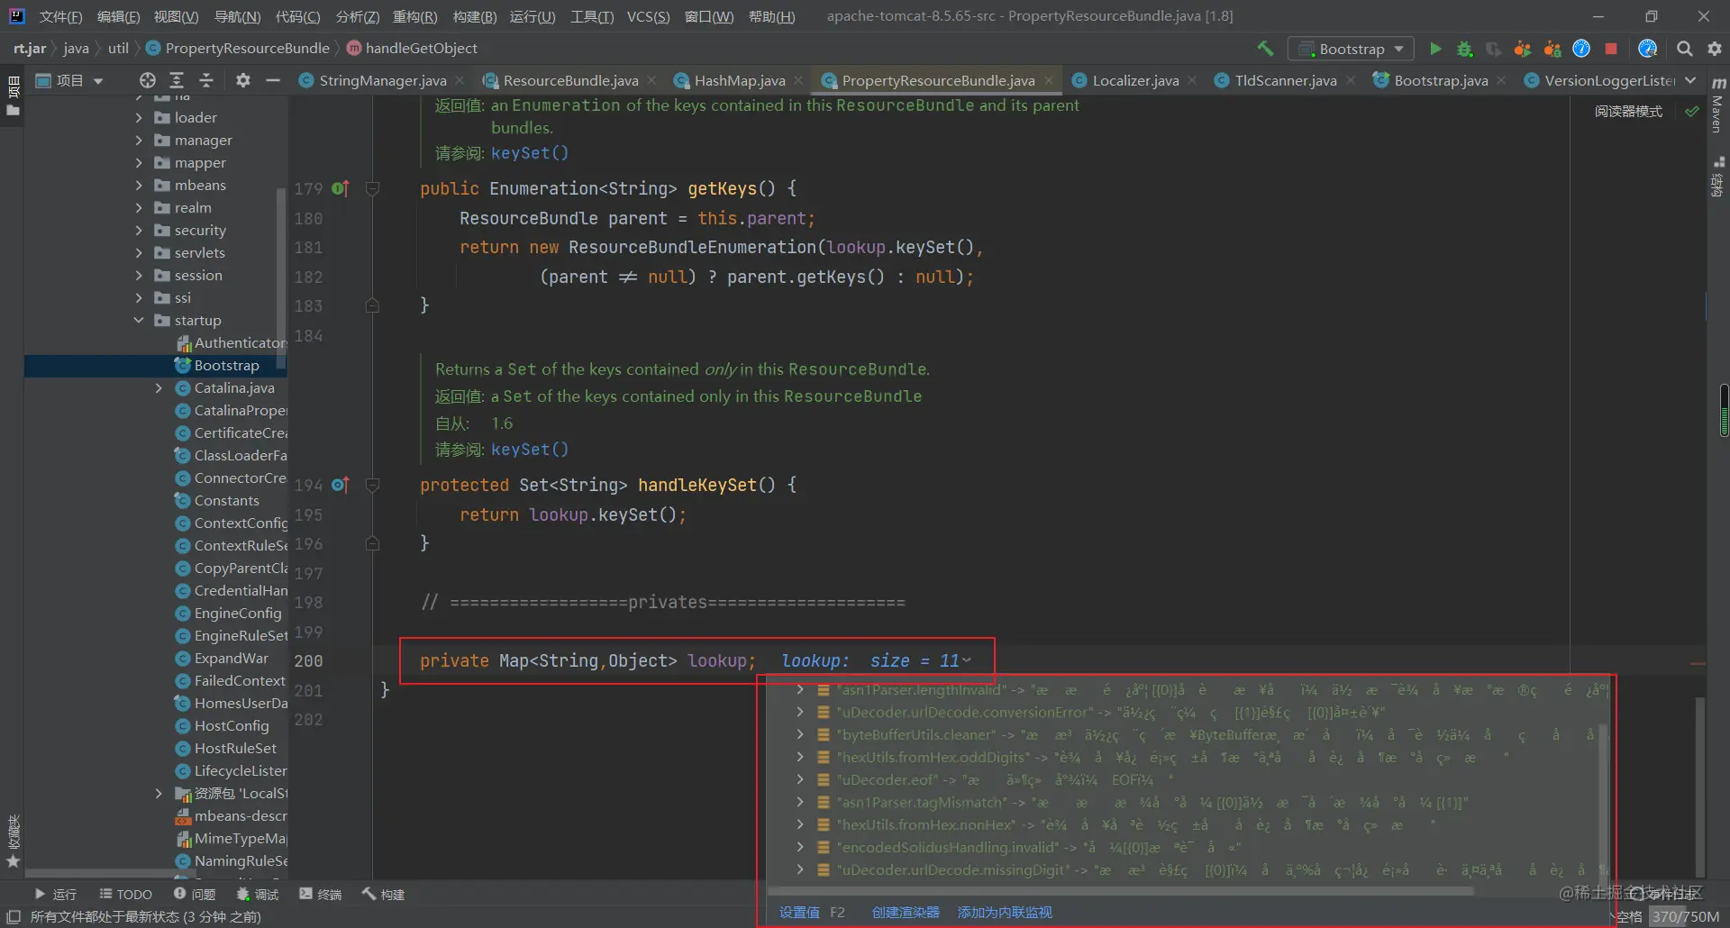
Task: Toggle 阅读器模式 reader mode
Action: point(1628,112)
